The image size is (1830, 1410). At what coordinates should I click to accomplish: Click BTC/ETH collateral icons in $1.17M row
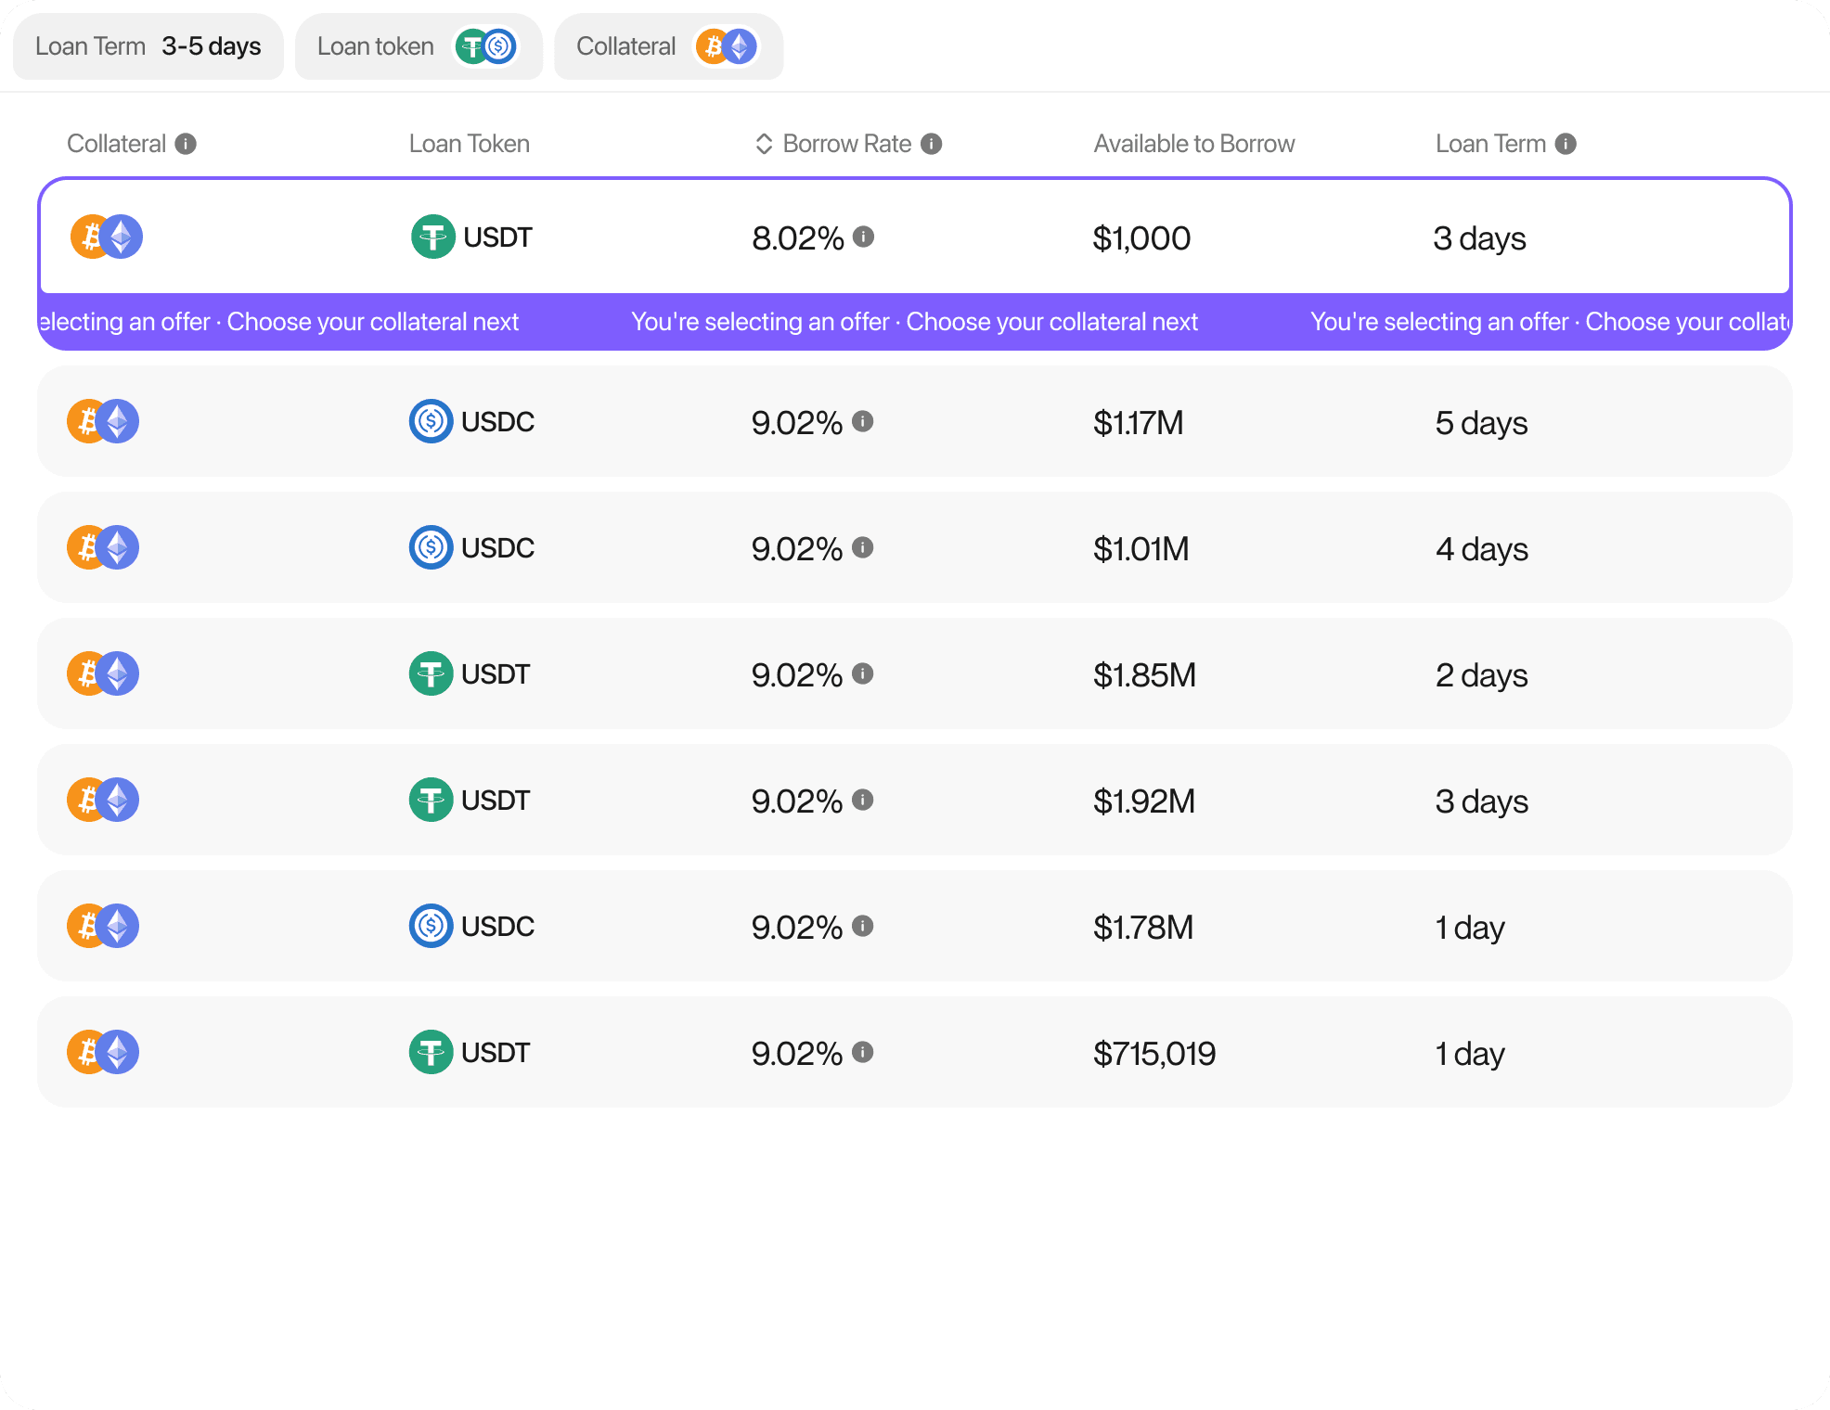tap(103, 421)
